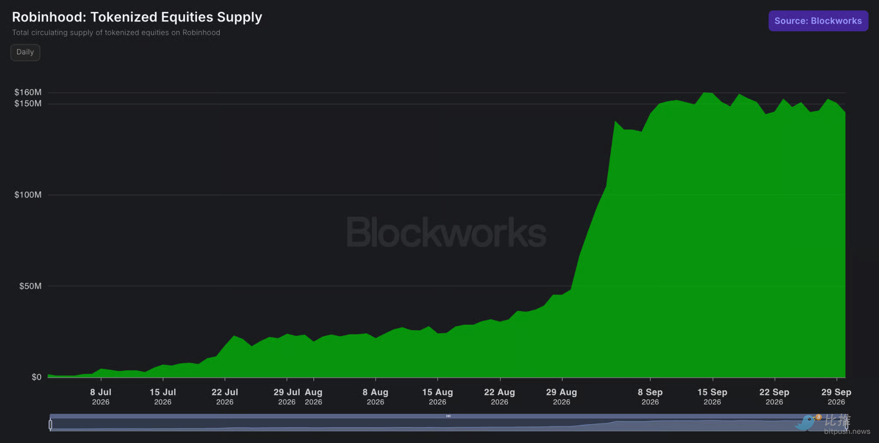Click the $150M y-axis label

28,103
